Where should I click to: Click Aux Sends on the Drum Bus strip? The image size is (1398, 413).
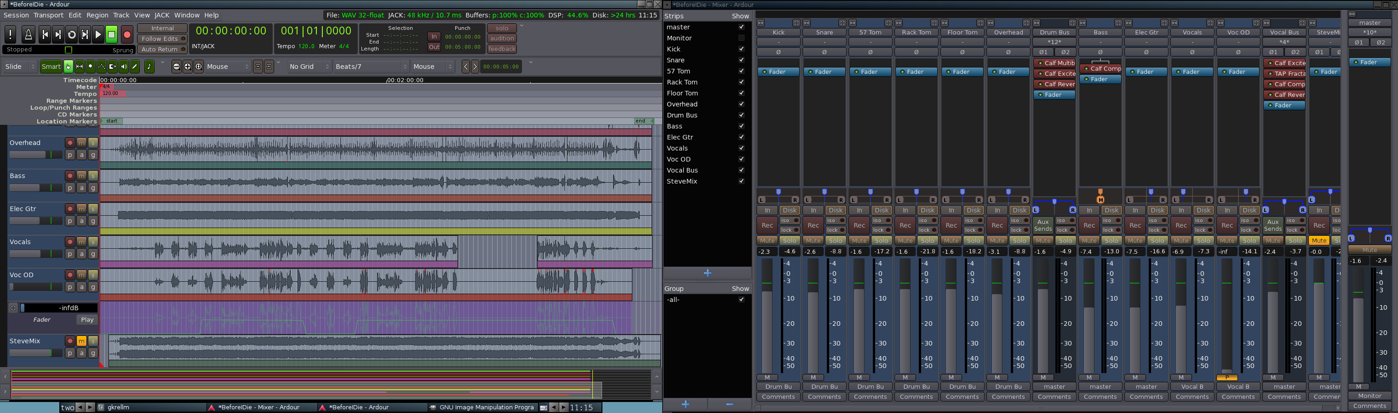(1043, 225)
